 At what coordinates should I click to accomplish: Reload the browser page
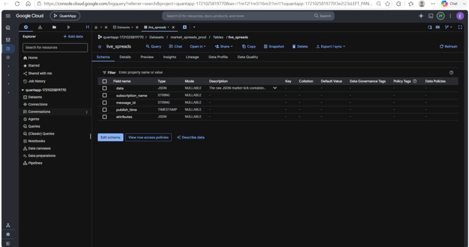point(17,4)
